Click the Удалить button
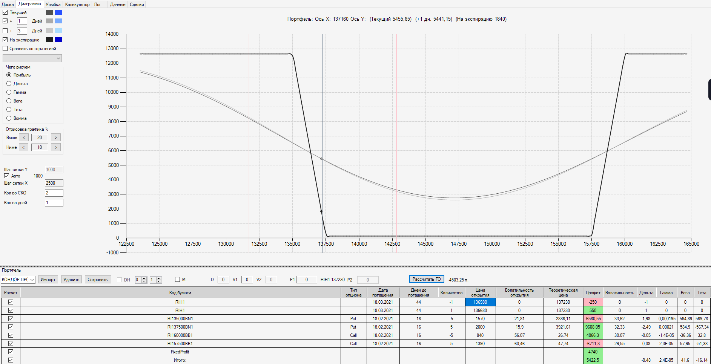This screenshot has width=711, height=364. click(x=71, y=280)
